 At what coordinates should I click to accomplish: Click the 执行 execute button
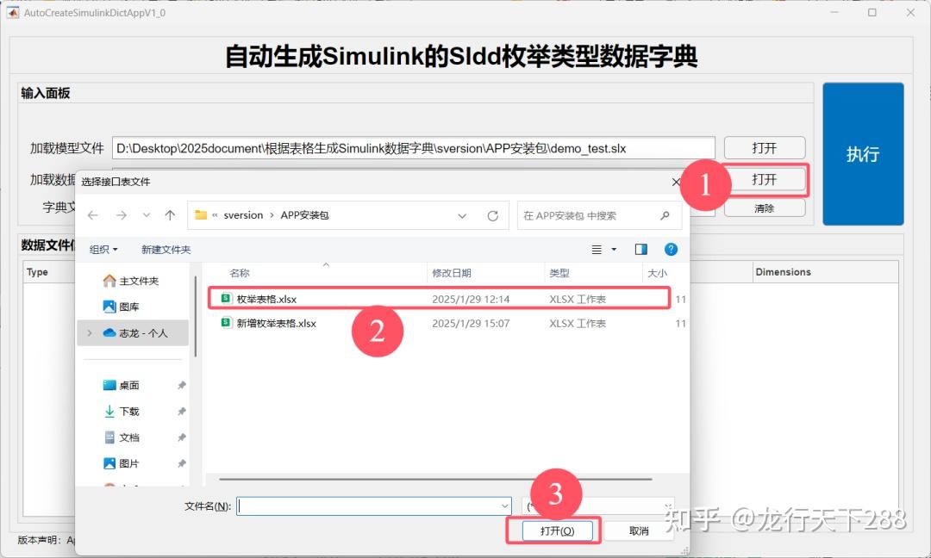[863, 154]
